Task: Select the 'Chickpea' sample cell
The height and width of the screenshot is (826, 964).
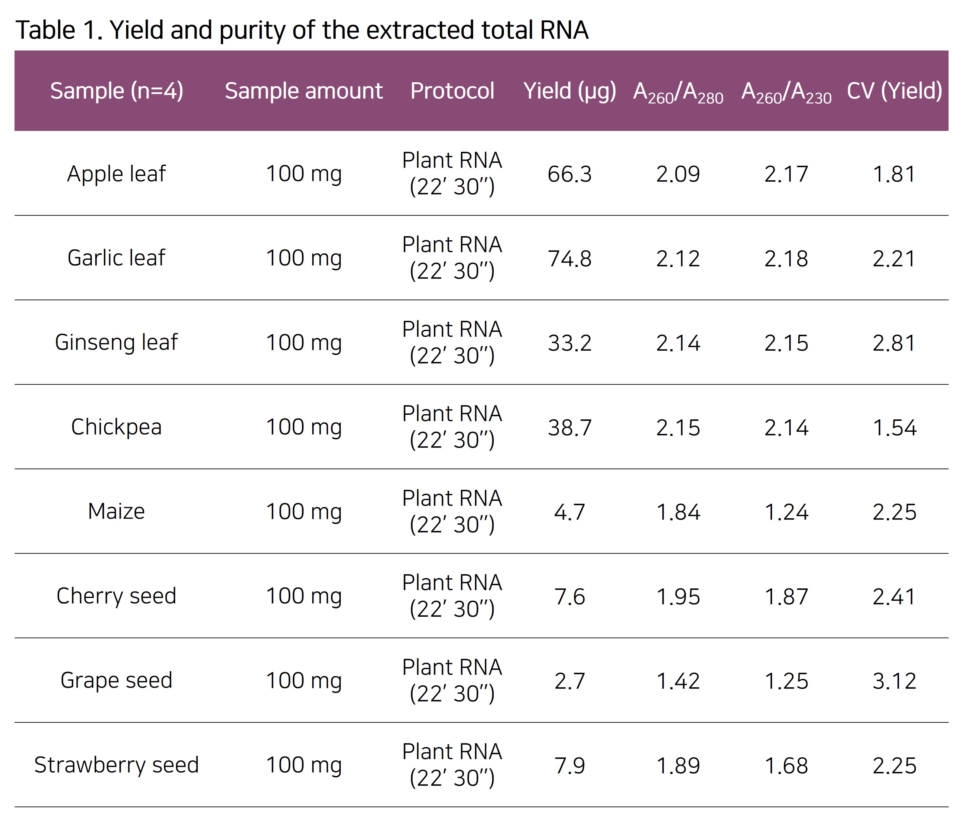Action: tap(116, 427)
